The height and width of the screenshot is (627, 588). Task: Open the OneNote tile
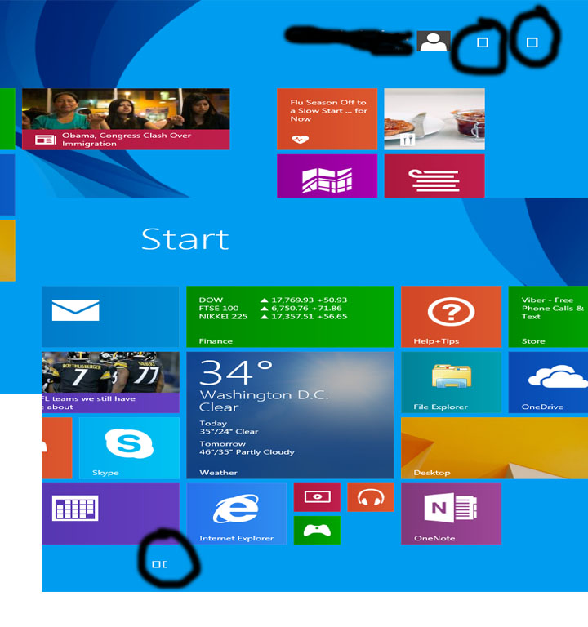pos(451,514)
